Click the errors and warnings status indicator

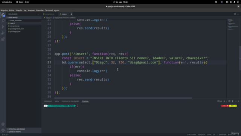click(x=5, y=134)
